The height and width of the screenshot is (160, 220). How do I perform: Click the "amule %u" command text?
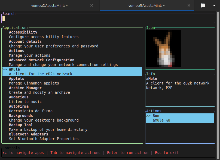coord(161,120)
